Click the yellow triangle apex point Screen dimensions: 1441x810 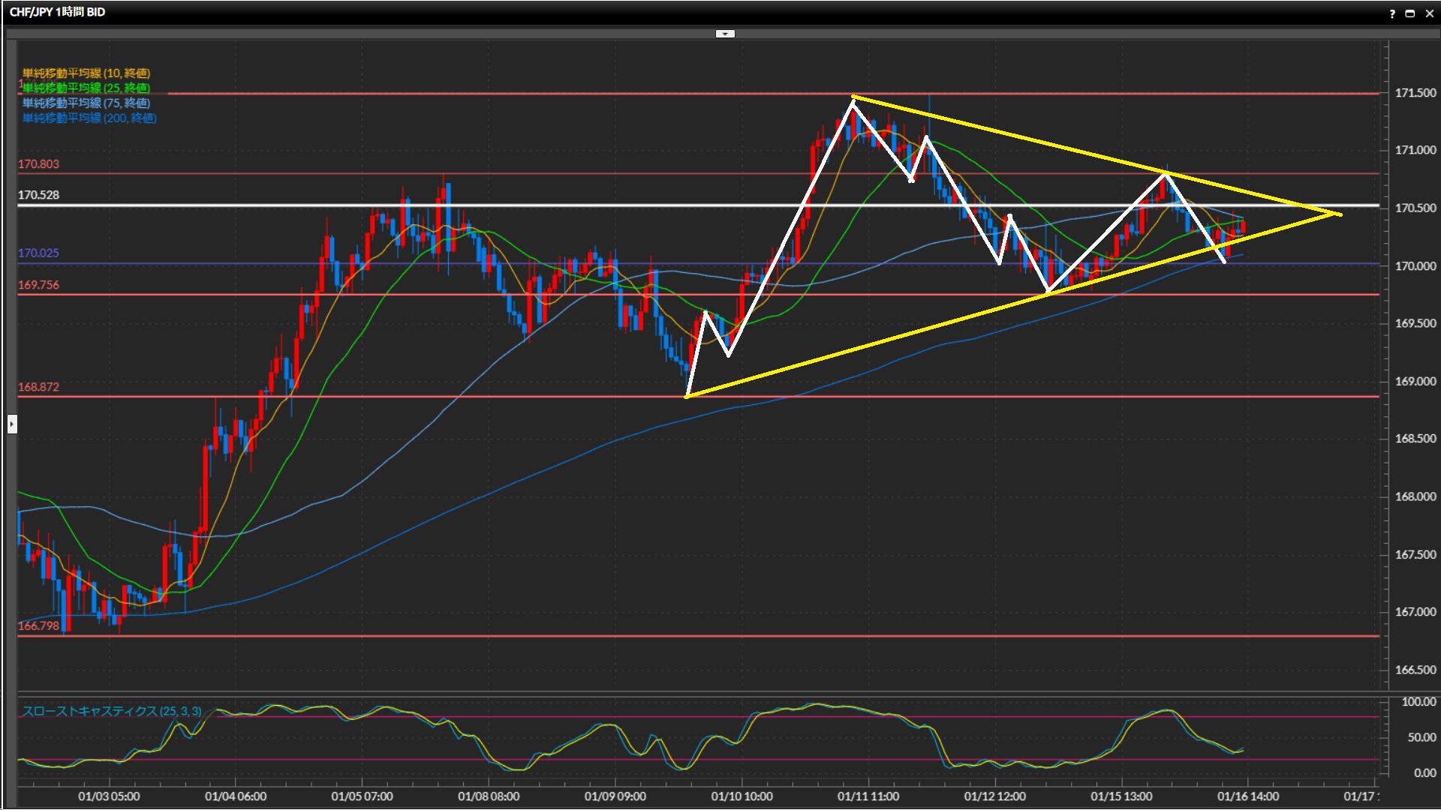point(1340,214)
